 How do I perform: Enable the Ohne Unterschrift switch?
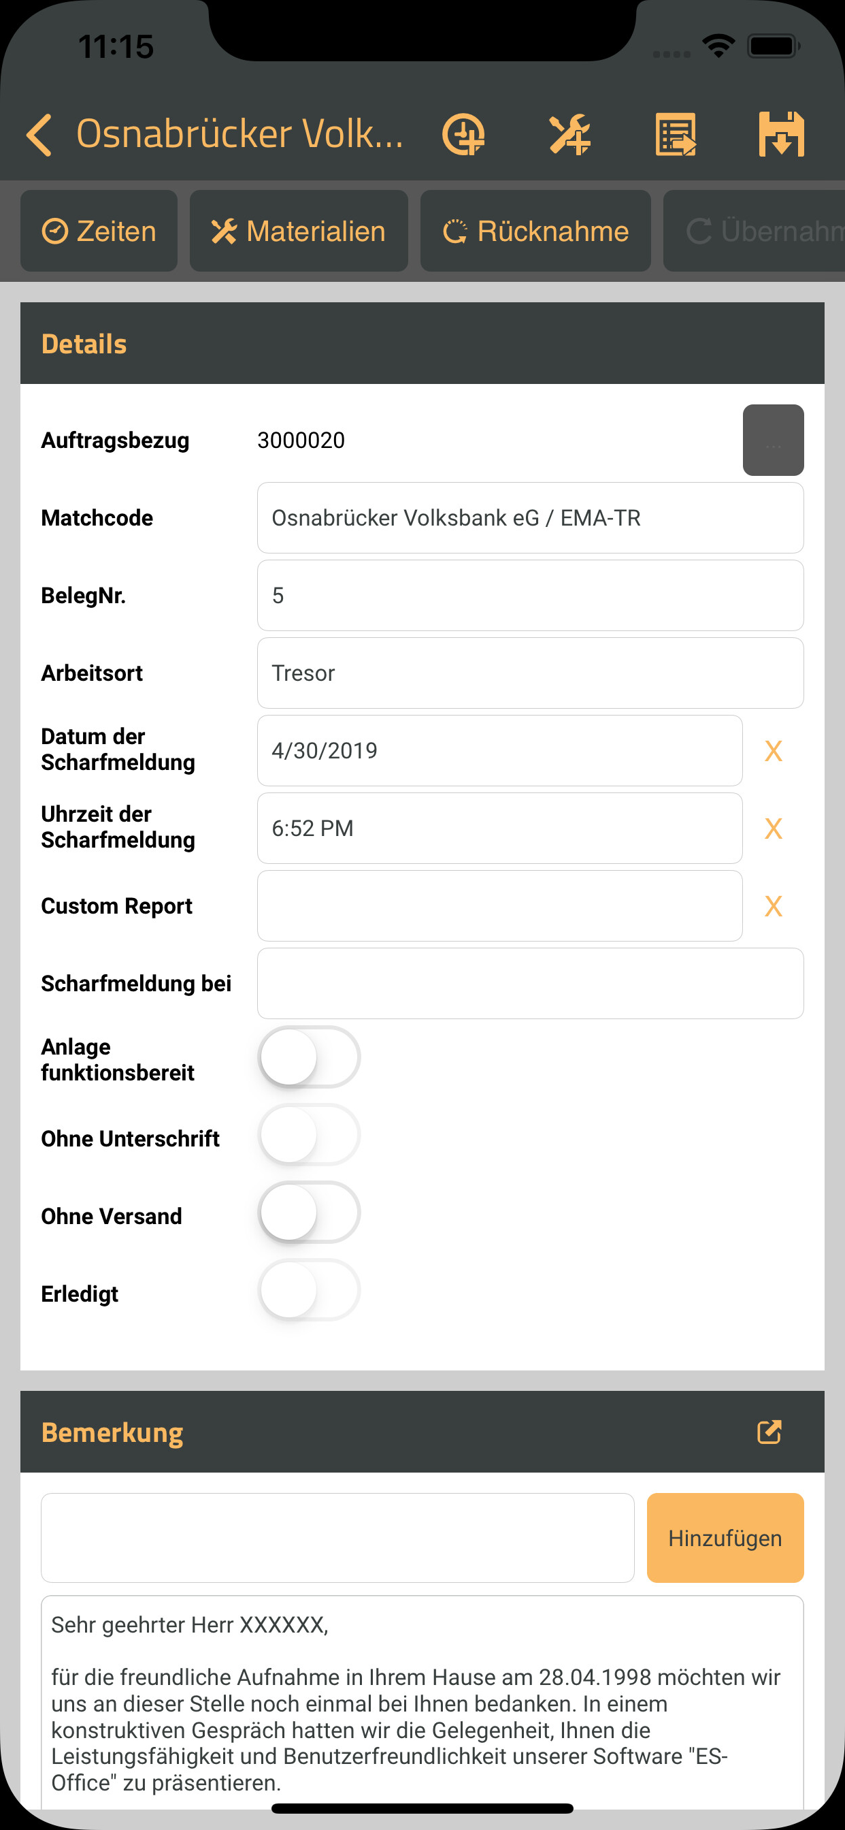pyautogui.click(x=309, y=1134)
